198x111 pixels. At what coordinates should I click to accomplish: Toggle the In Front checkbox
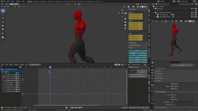[172, 99]
